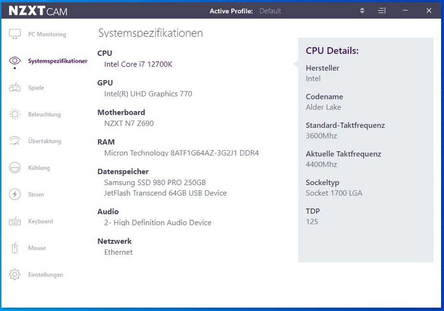
Task: Click the Motherboard section heading
Action: [121, 112]
